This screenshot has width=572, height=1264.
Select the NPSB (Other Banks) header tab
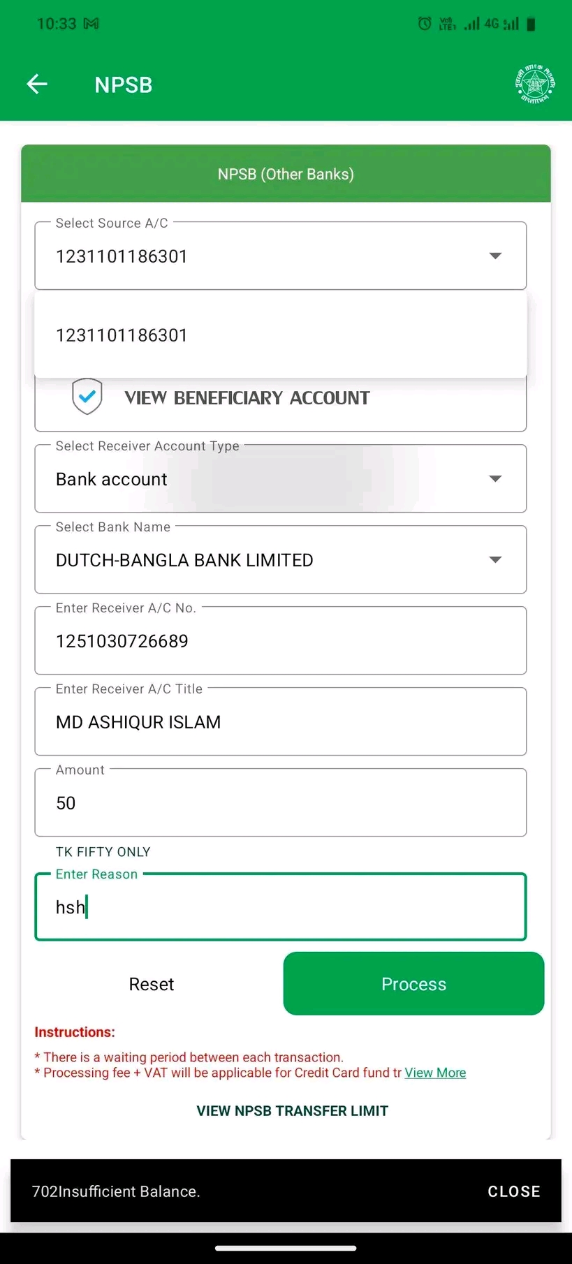click(x=286, y=174)
